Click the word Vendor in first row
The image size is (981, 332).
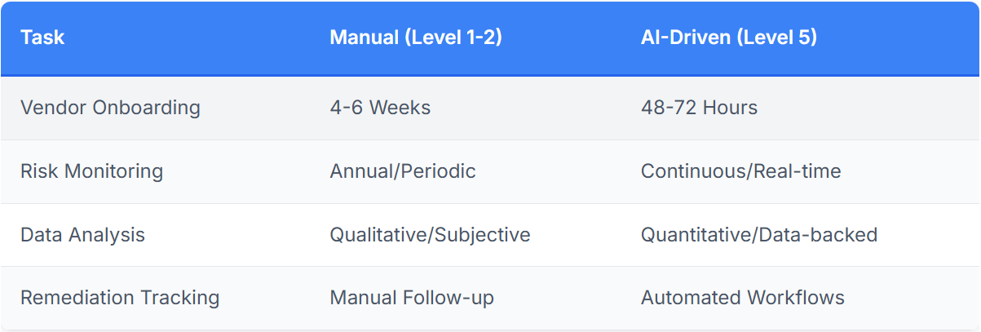51,108
